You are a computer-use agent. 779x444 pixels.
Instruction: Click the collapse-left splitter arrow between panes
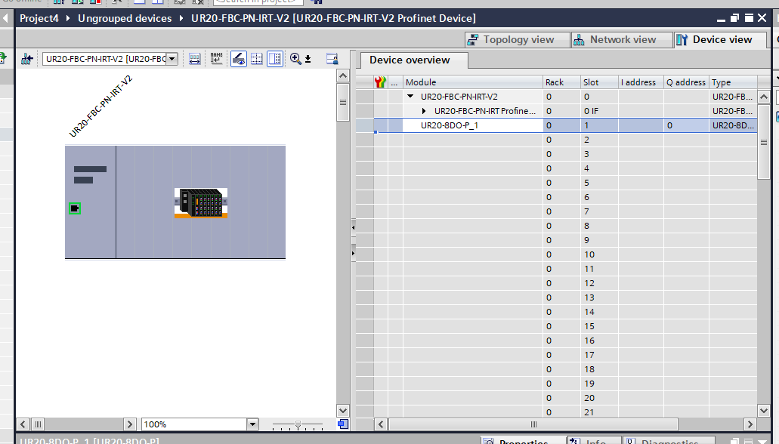tap(354, 227)
